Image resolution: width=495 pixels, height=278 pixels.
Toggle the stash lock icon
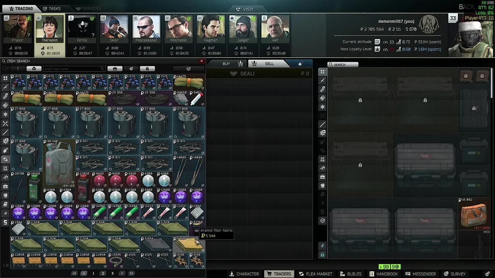pos(323,255)
